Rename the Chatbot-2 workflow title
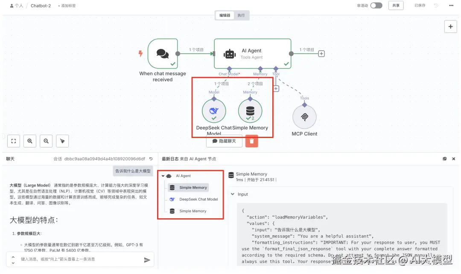The height and width of the screenshot is (274, 461). click(41, 6)
